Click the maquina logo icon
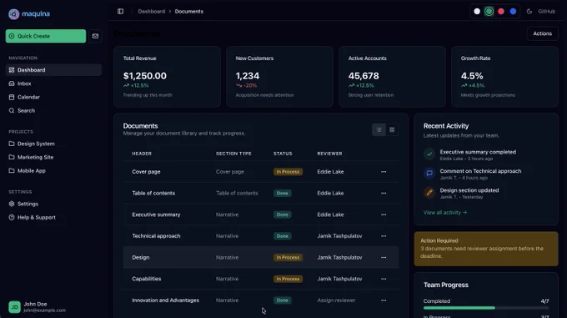This screenshot has width=567, height=318. tap(13, 14)
